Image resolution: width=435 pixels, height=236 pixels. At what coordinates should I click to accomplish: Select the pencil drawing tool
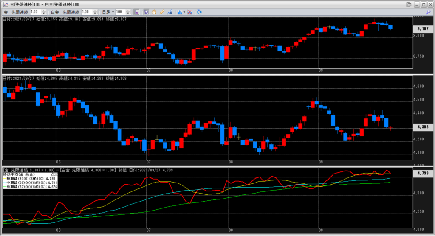[x=161, y=12]
